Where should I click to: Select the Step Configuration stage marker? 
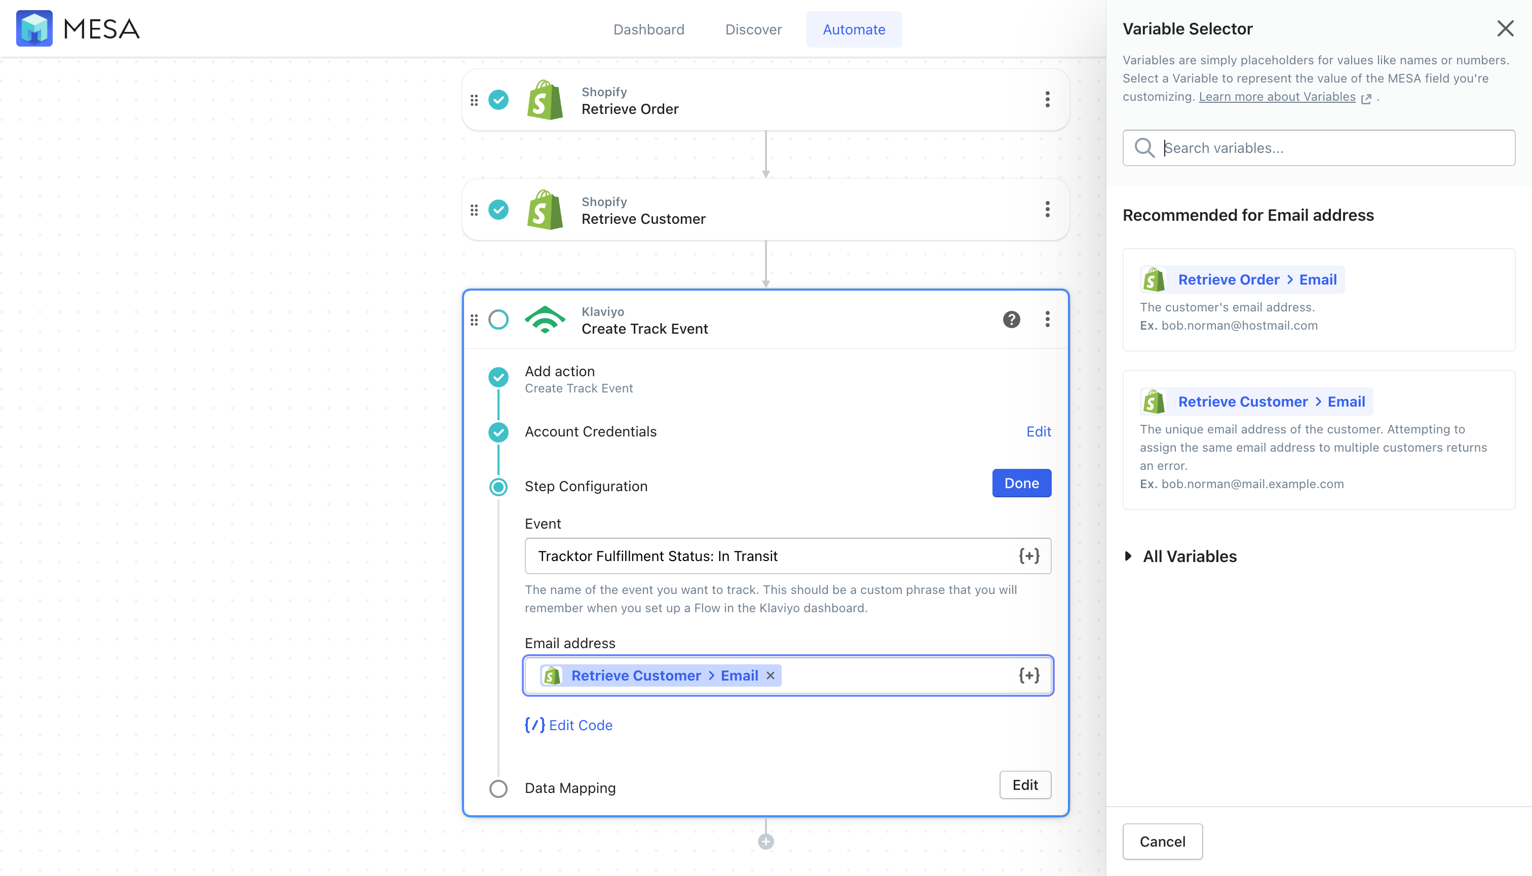point(499,487)
